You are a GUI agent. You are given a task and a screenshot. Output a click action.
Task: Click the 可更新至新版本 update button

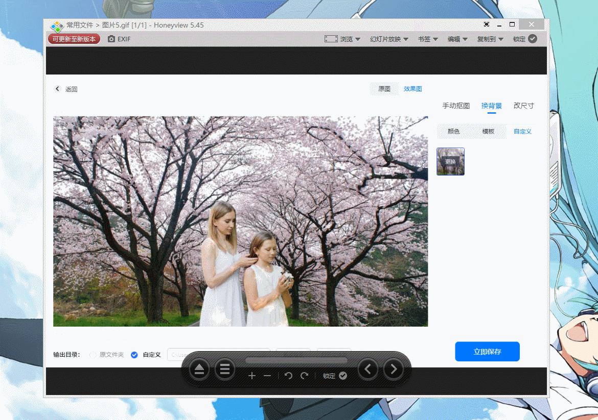(x=74, y=39)
